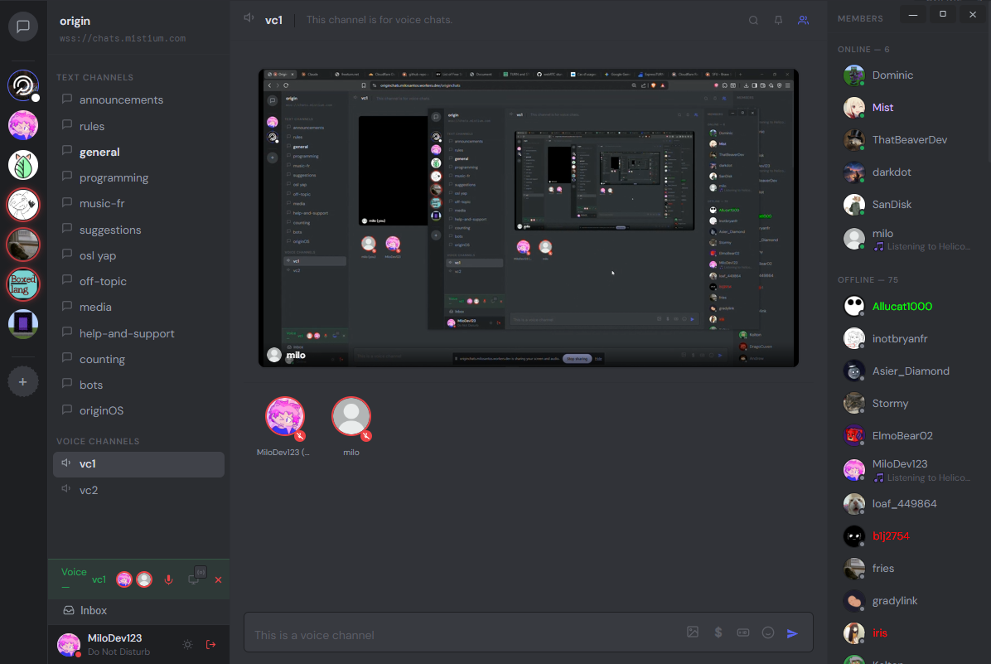
Task: Open the general channel
Action: coord(138,152)
